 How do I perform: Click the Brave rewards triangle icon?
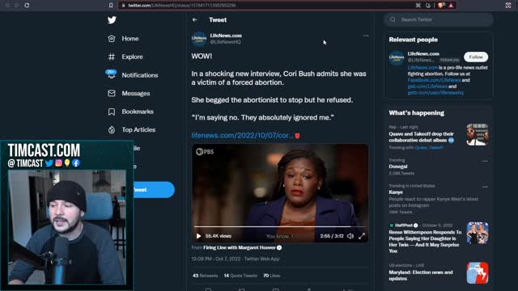(x=451, y=6)
